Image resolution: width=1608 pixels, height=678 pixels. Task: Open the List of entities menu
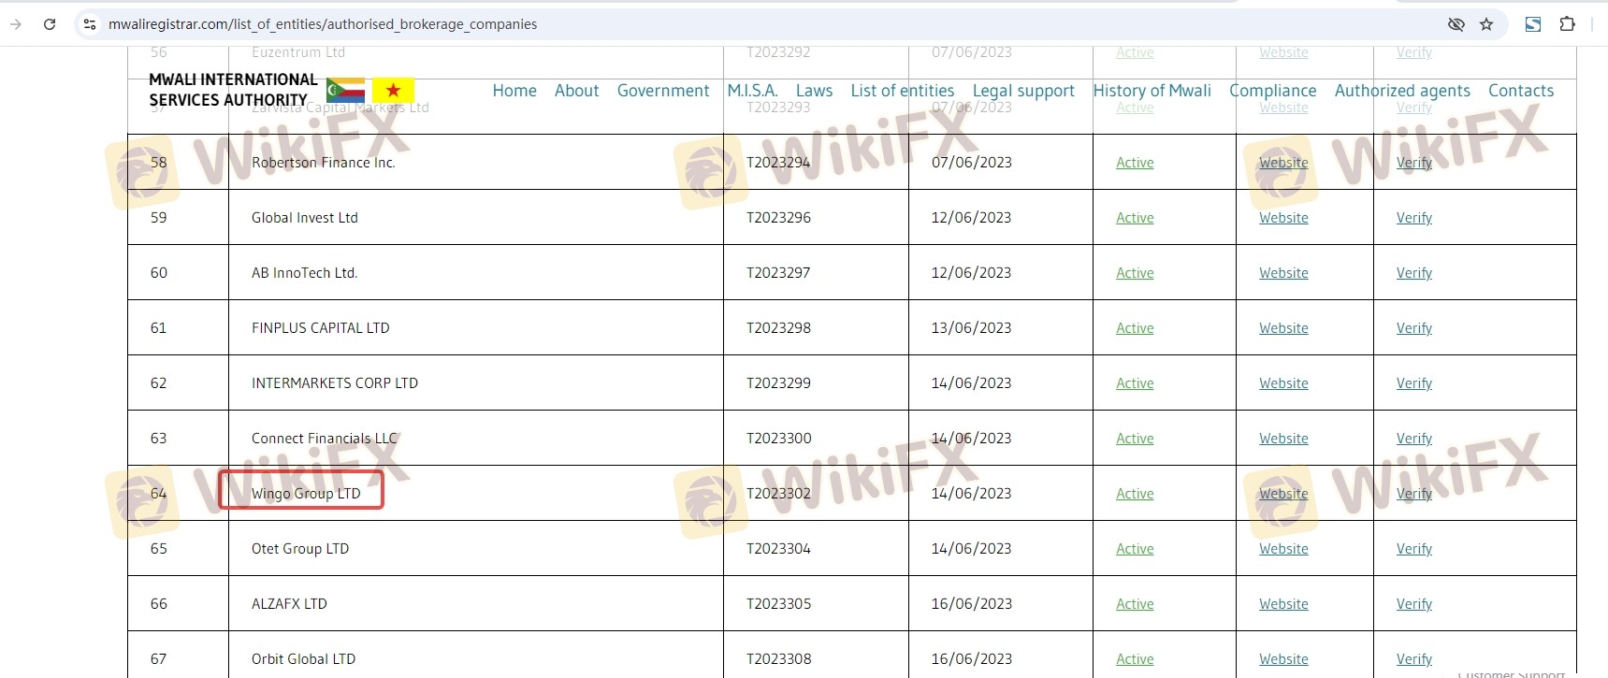902,91
